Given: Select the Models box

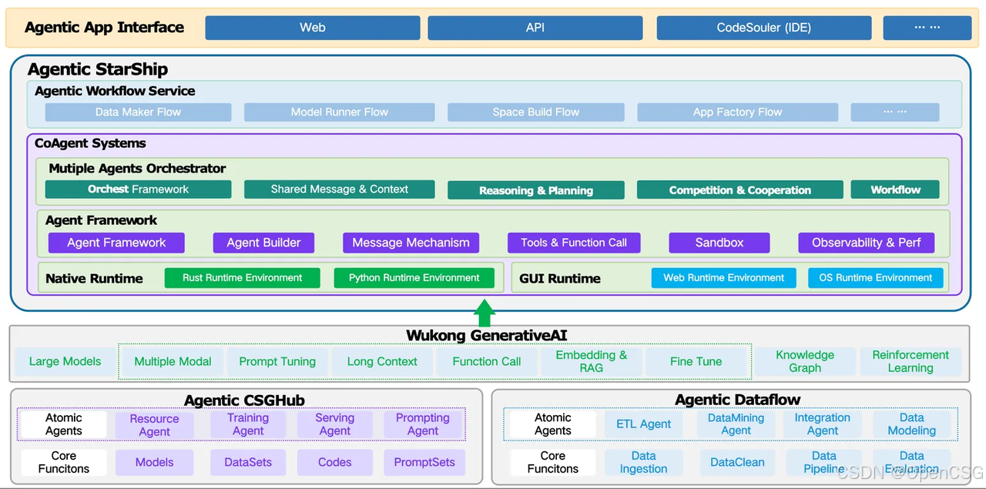Looking at the screenshot, I should [154, 462].
